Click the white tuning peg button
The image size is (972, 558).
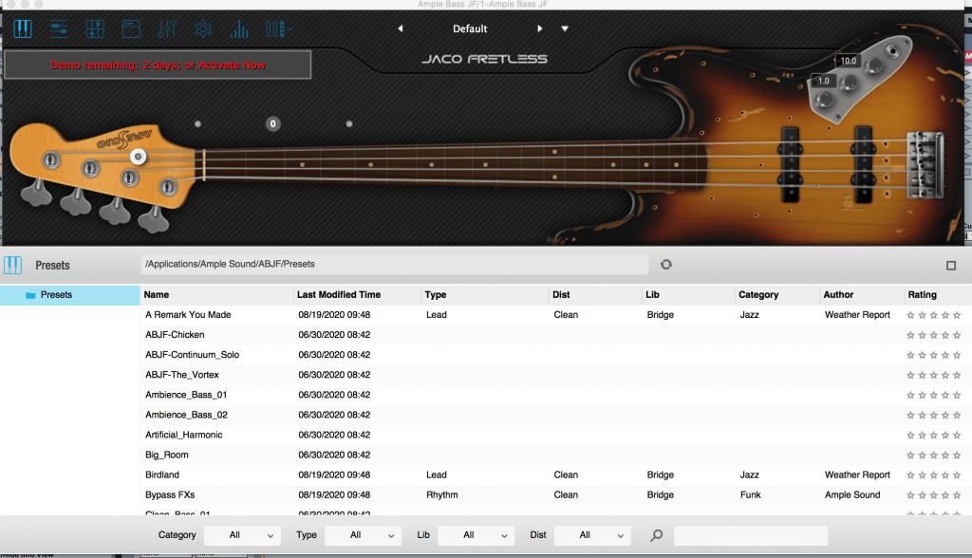pos(139,157)
